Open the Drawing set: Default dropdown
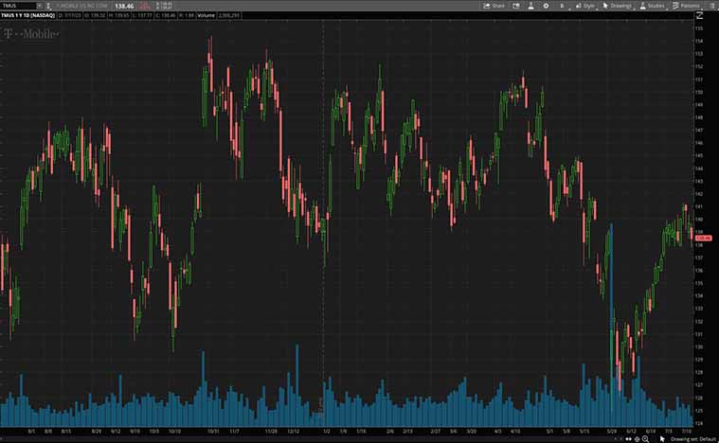The image size is (719, 443). point(692,439)
